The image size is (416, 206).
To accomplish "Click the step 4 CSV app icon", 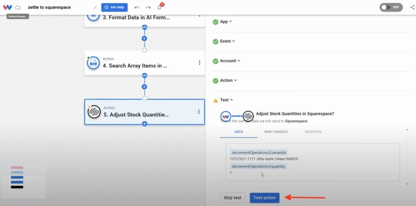I will point(93,63).
